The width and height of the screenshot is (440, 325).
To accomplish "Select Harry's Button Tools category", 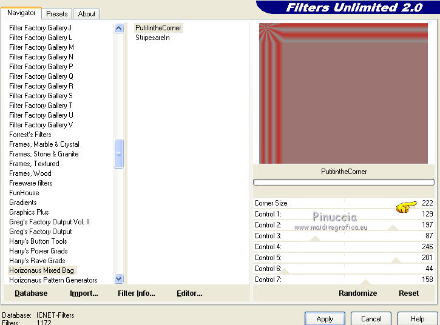I will (x=38, y=241).
